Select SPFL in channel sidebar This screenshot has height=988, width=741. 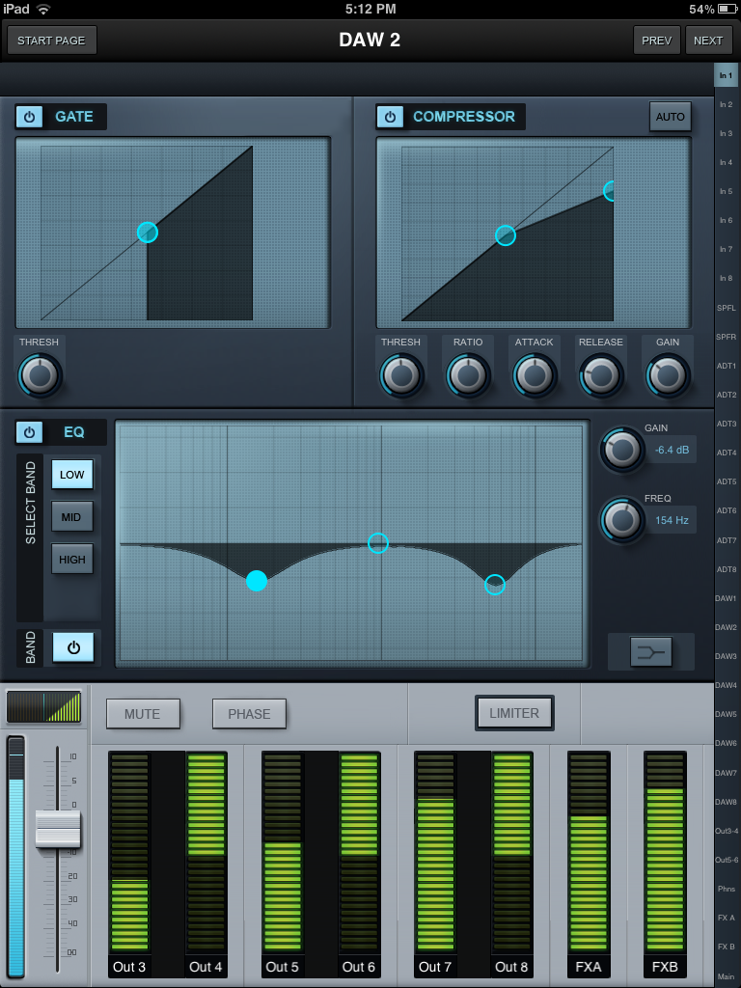point(726,308)
